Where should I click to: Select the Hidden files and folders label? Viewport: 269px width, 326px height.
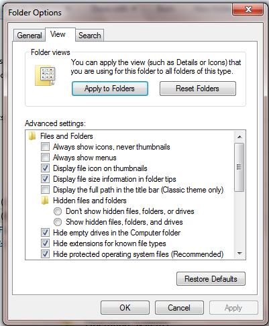[x=90, y=201]
